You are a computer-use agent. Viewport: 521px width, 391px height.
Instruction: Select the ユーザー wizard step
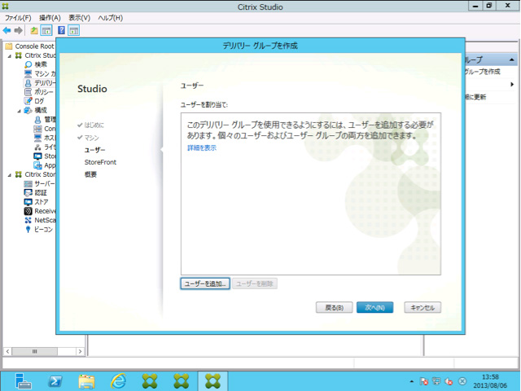click(94, 150)
